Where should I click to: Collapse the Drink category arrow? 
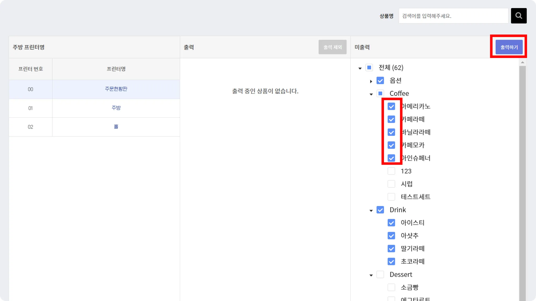(x=371, y=211)
